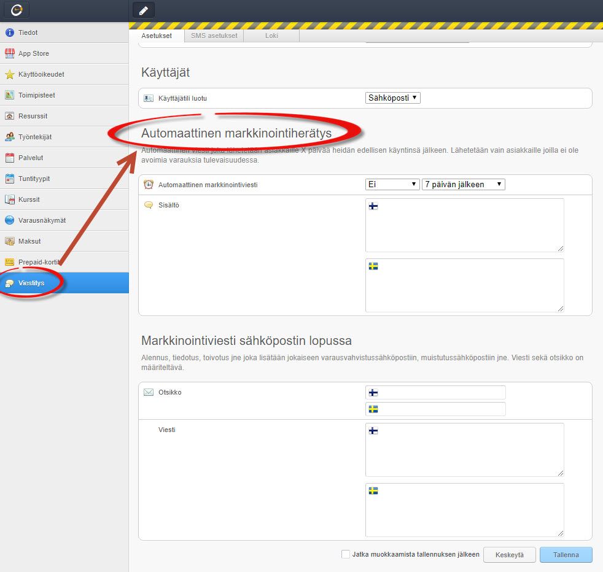Click Swedish Viesti text area
The height and width of the screenshot is (572, 603).
(465, 510)
